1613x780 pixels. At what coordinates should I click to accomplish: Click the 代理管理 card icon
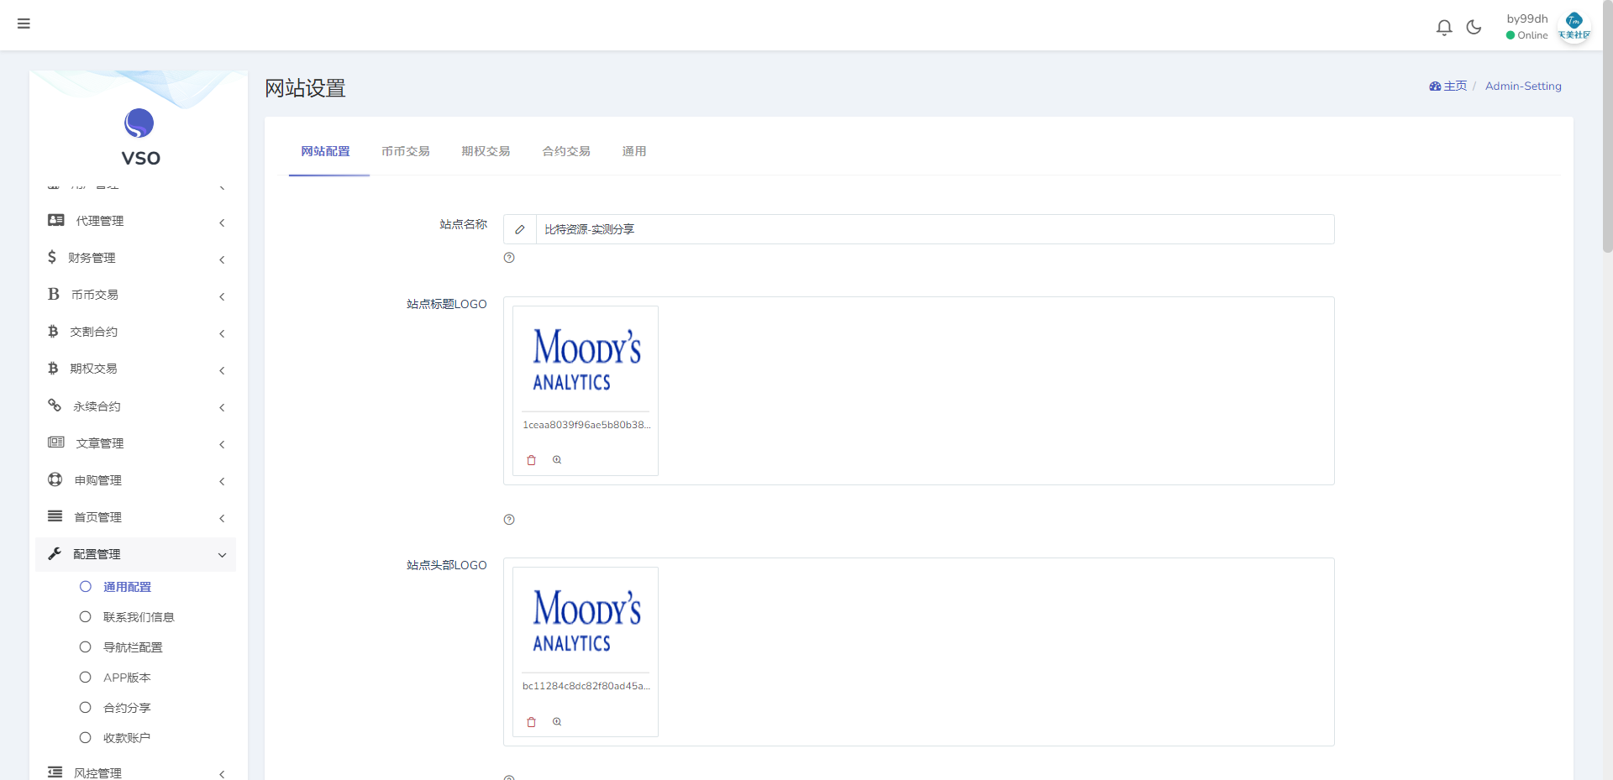coord(56,220)
